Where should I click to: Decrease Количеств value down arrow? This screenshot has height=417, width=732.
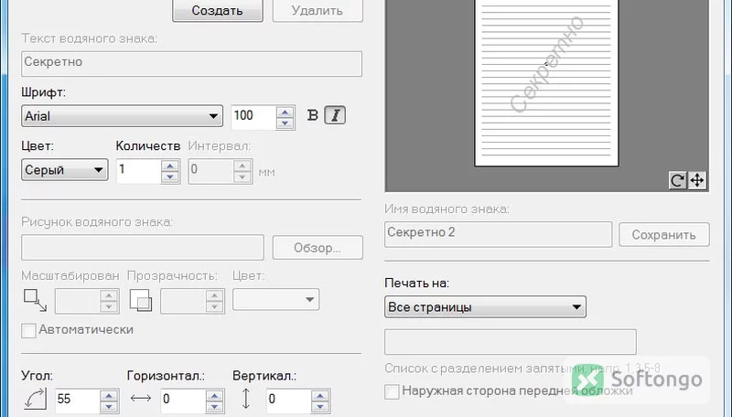[170, 176]
